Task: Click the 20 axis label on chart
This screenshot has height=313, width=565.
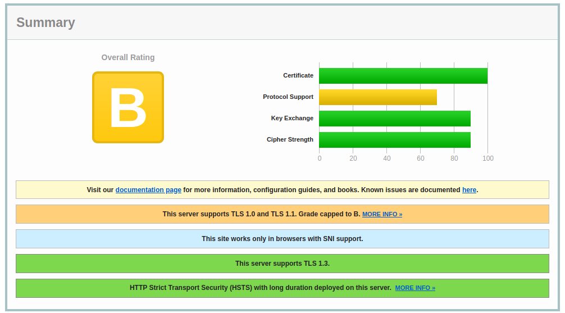Action: coord(353,158)
